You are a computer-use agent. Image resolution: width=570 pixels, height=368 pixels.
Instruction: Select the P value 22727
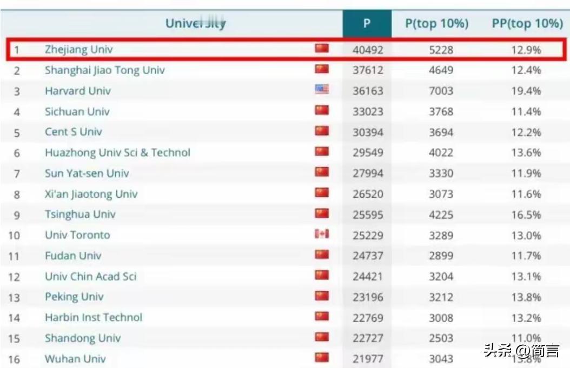368,338
